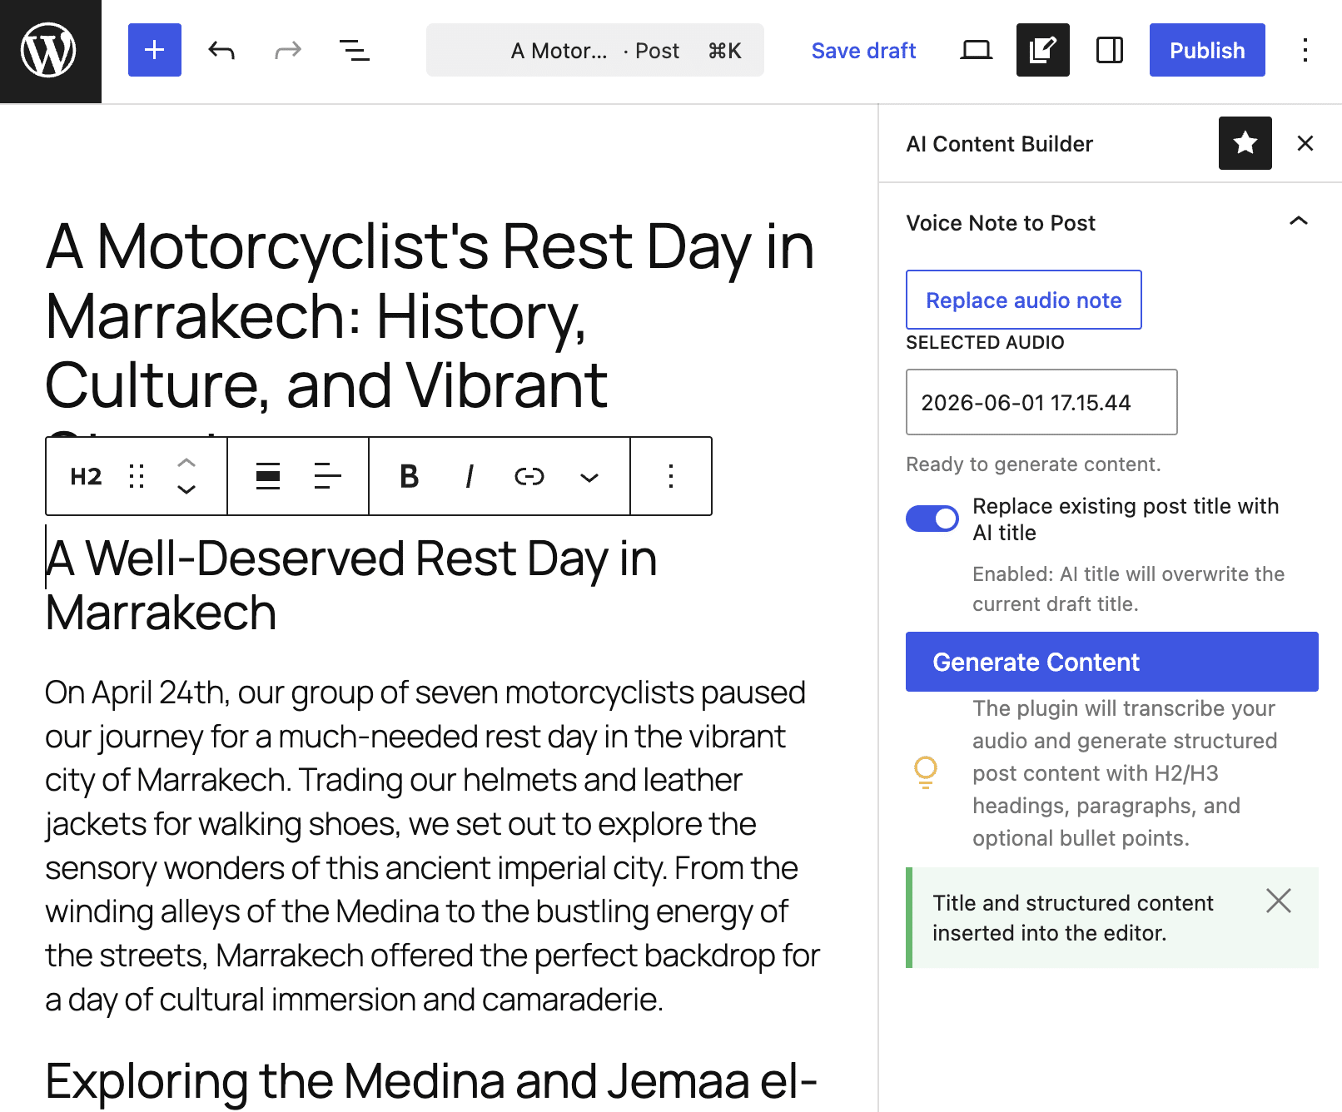Viewport: 1342px width, 1112px height.
Task: Change the H2 heading level
Action: 86,476
